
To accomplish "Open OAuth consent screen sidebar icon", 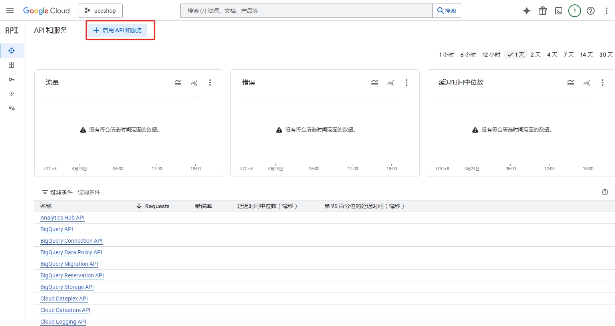I will point(12,94).
